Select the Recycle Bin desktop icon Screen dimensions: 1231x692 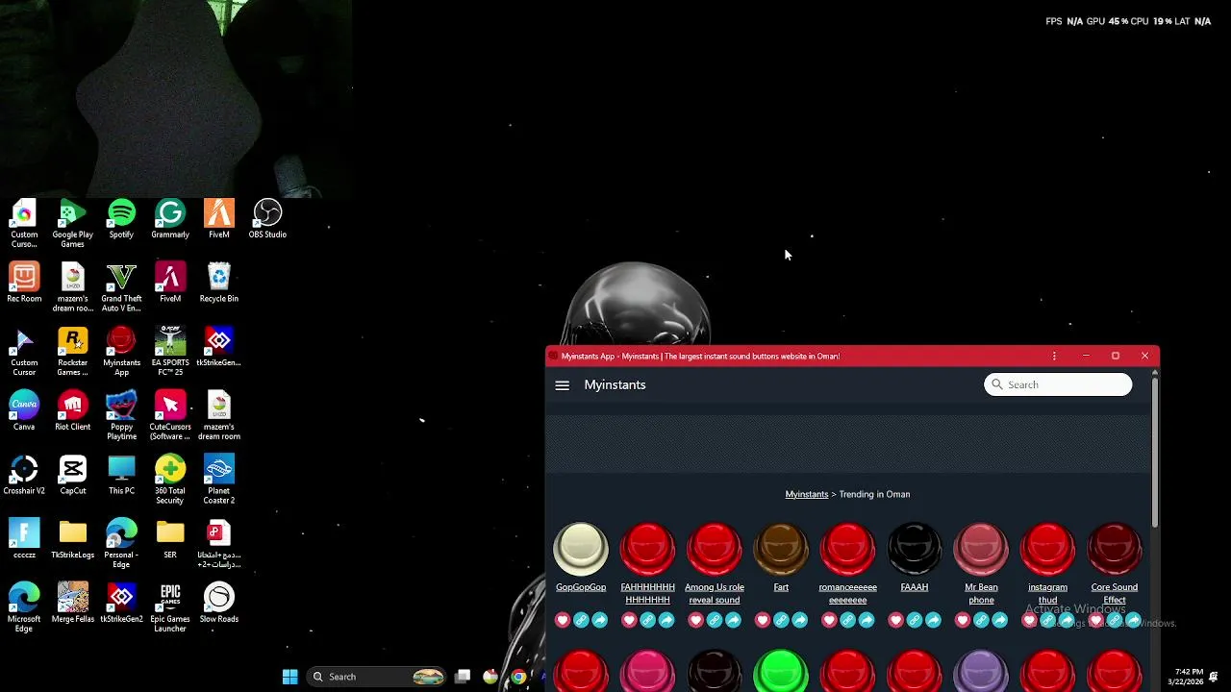pos(218,284)
